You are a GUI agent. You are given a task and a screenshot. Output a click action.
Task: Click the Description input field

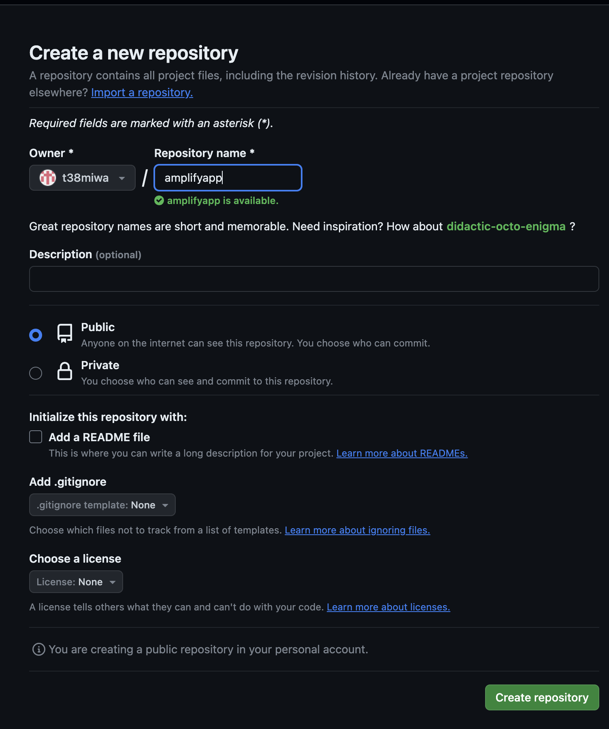click(314, 278)
